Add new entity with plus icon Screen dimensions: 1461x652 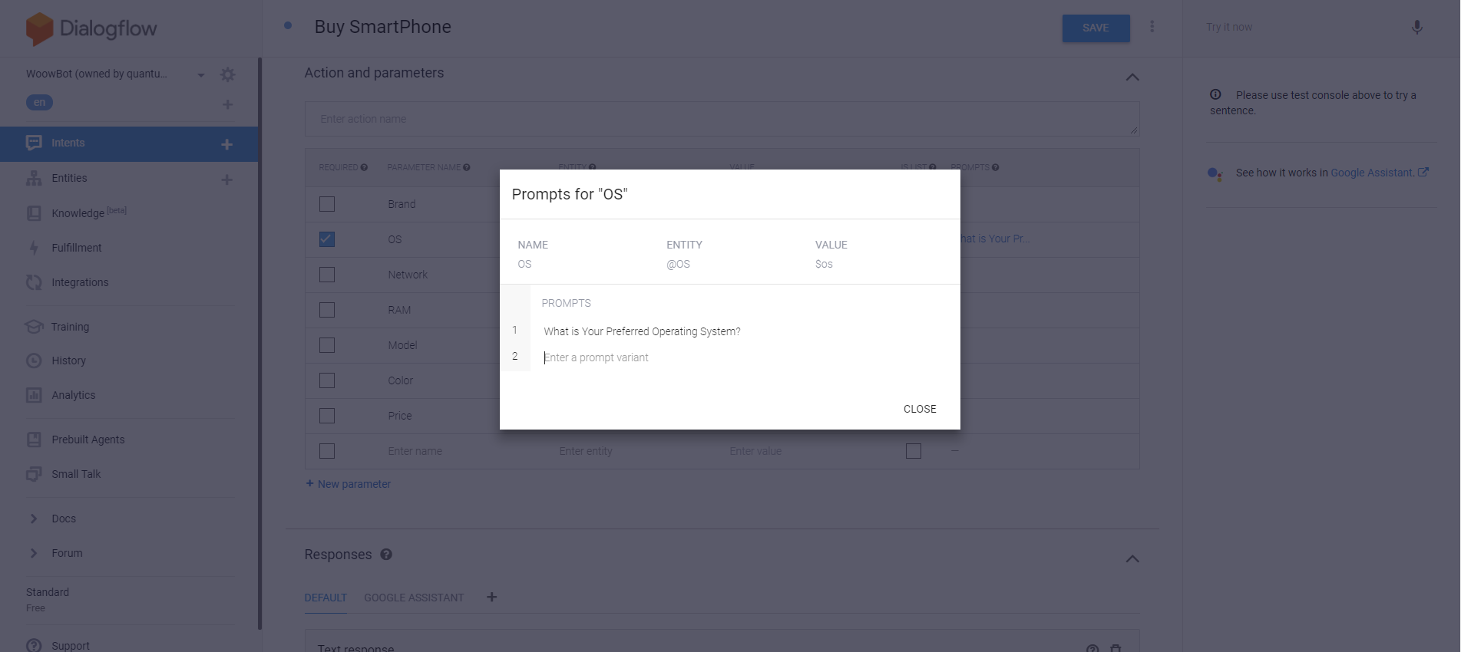pos(226,179)
